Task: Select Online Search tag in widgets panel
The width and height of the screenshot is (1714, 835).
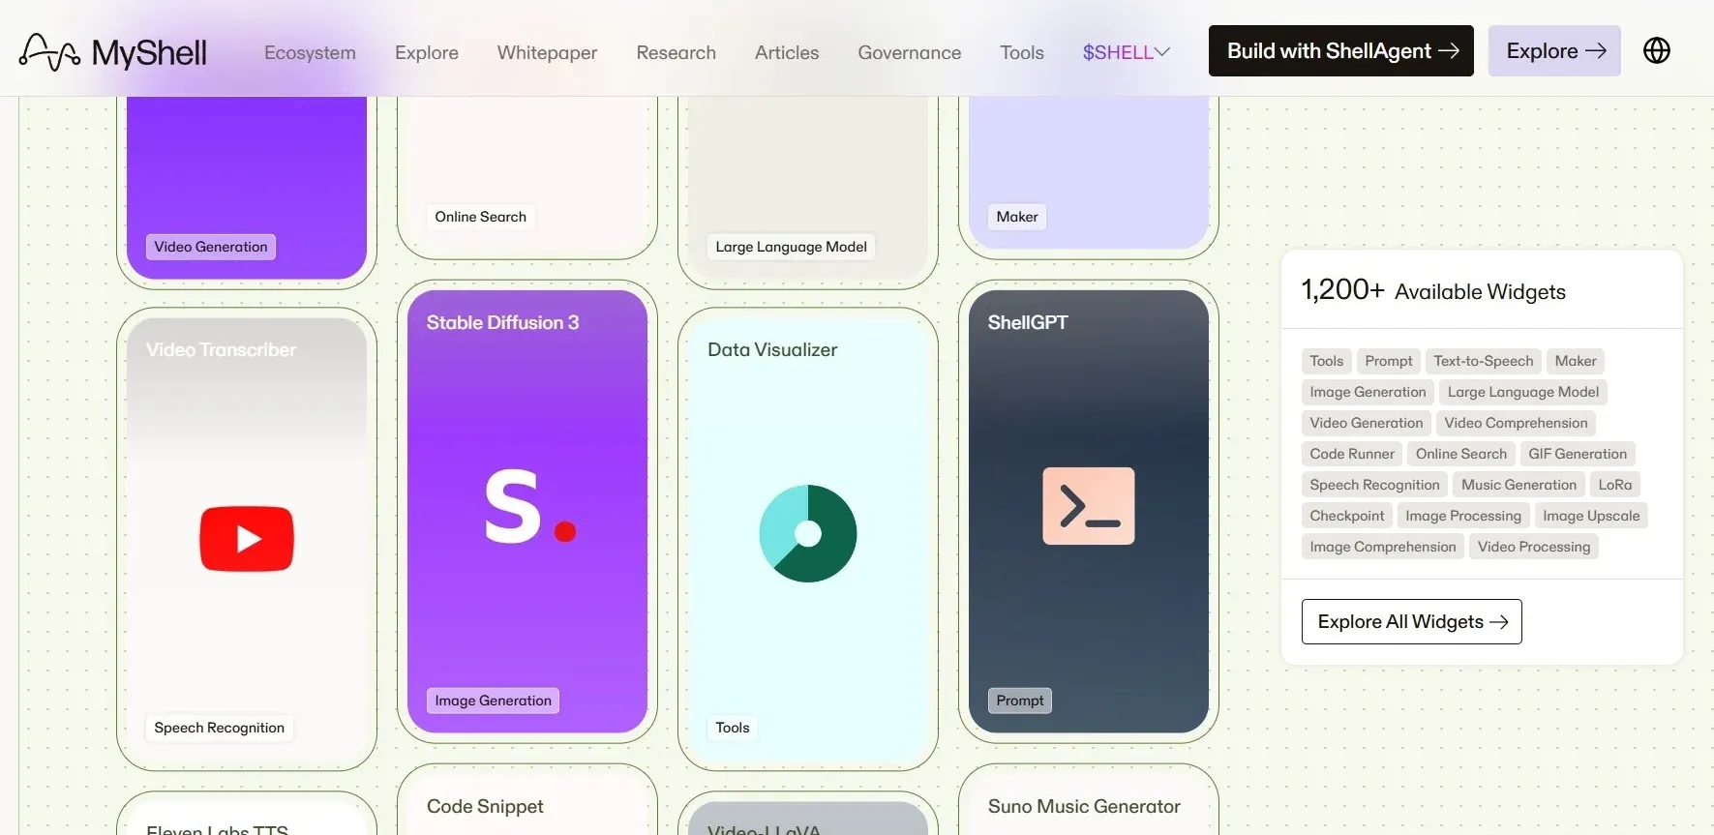Action: click(1461, 454)
